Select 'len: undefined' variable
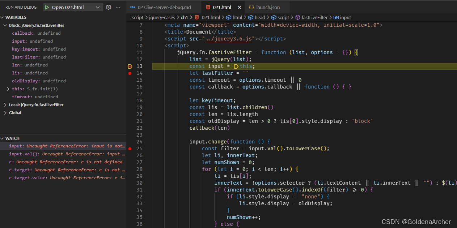457x228 pixels. click(63, 65)
